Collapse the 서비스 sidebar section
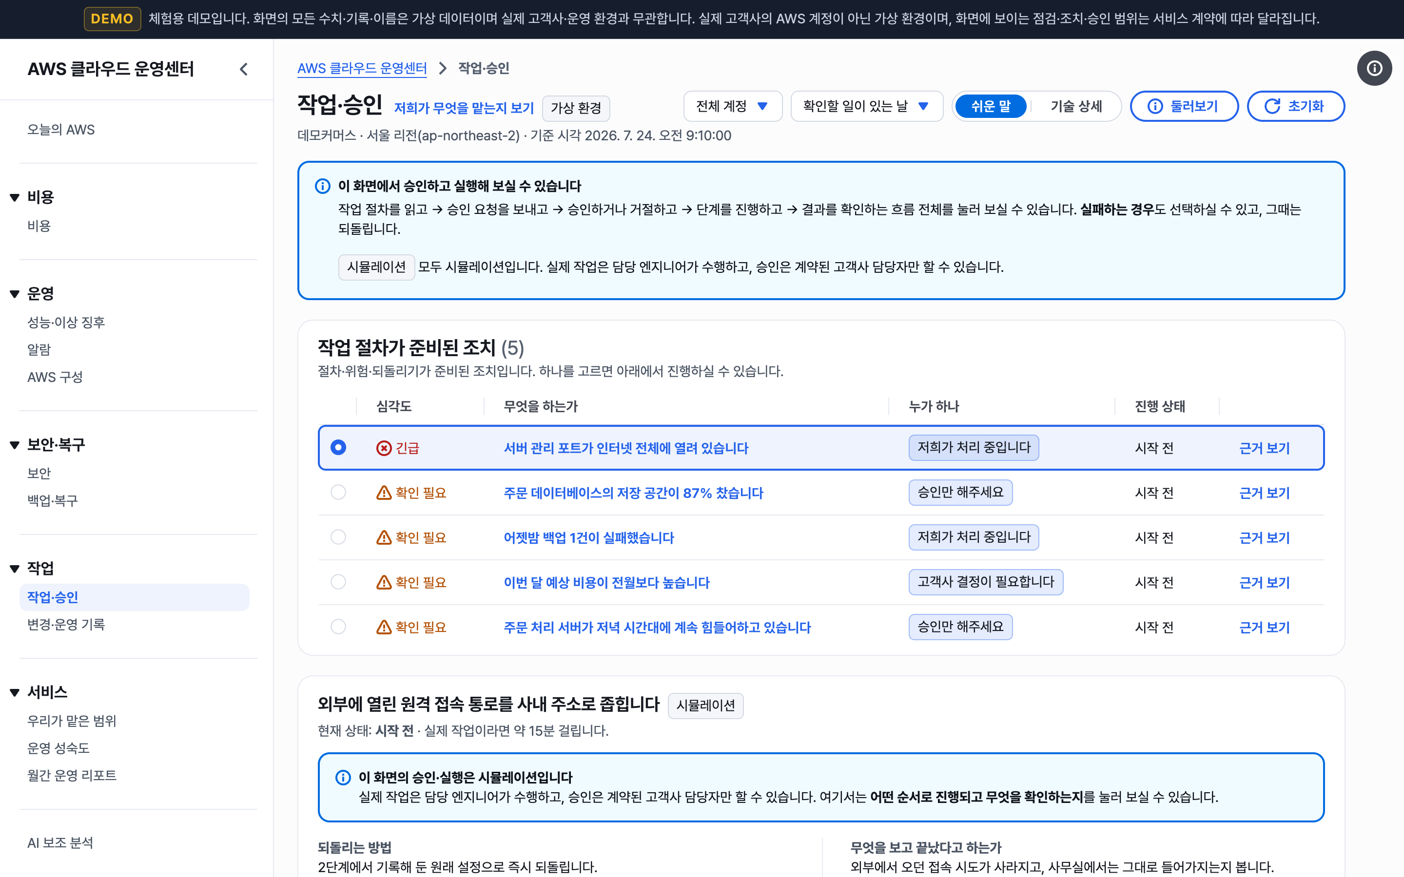 point(15,692)
